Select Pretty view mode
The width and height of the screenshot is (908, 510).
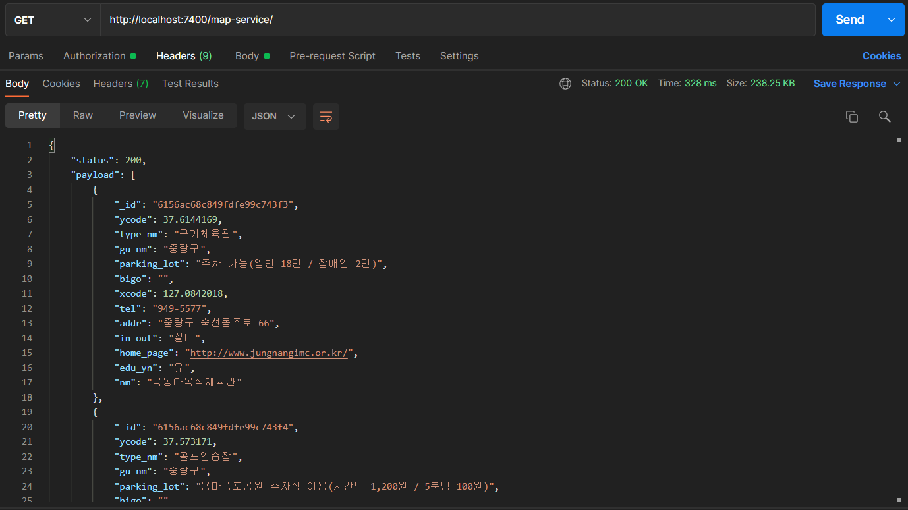pyautogui.click(x=32, y=115)
